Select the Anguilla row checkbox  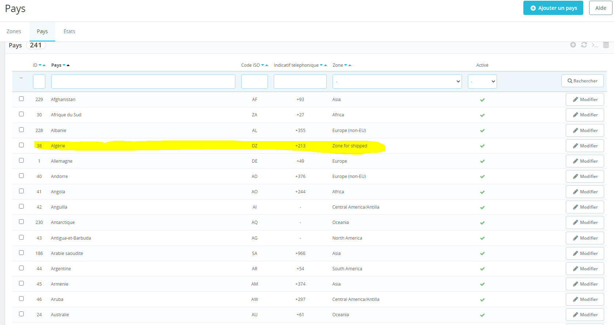pyautogui.click(x=21, y=206)
